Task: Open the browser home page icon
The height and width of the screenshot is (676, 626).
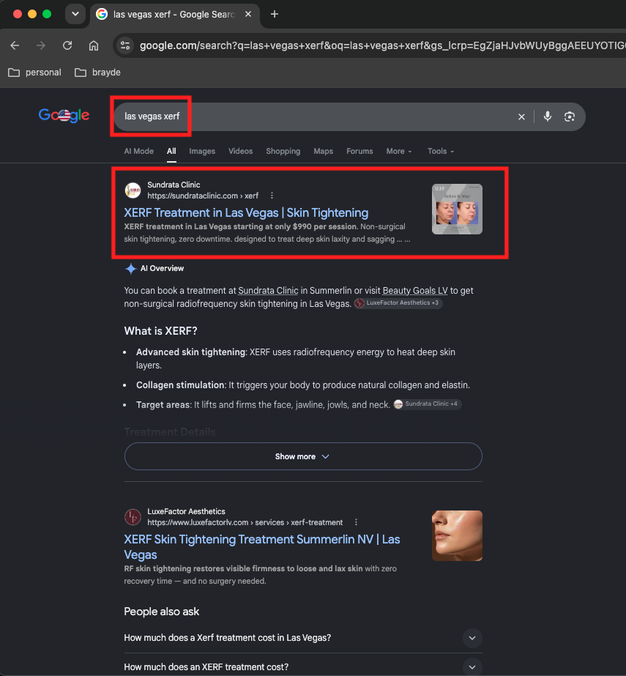Action: tap(94, 45)
